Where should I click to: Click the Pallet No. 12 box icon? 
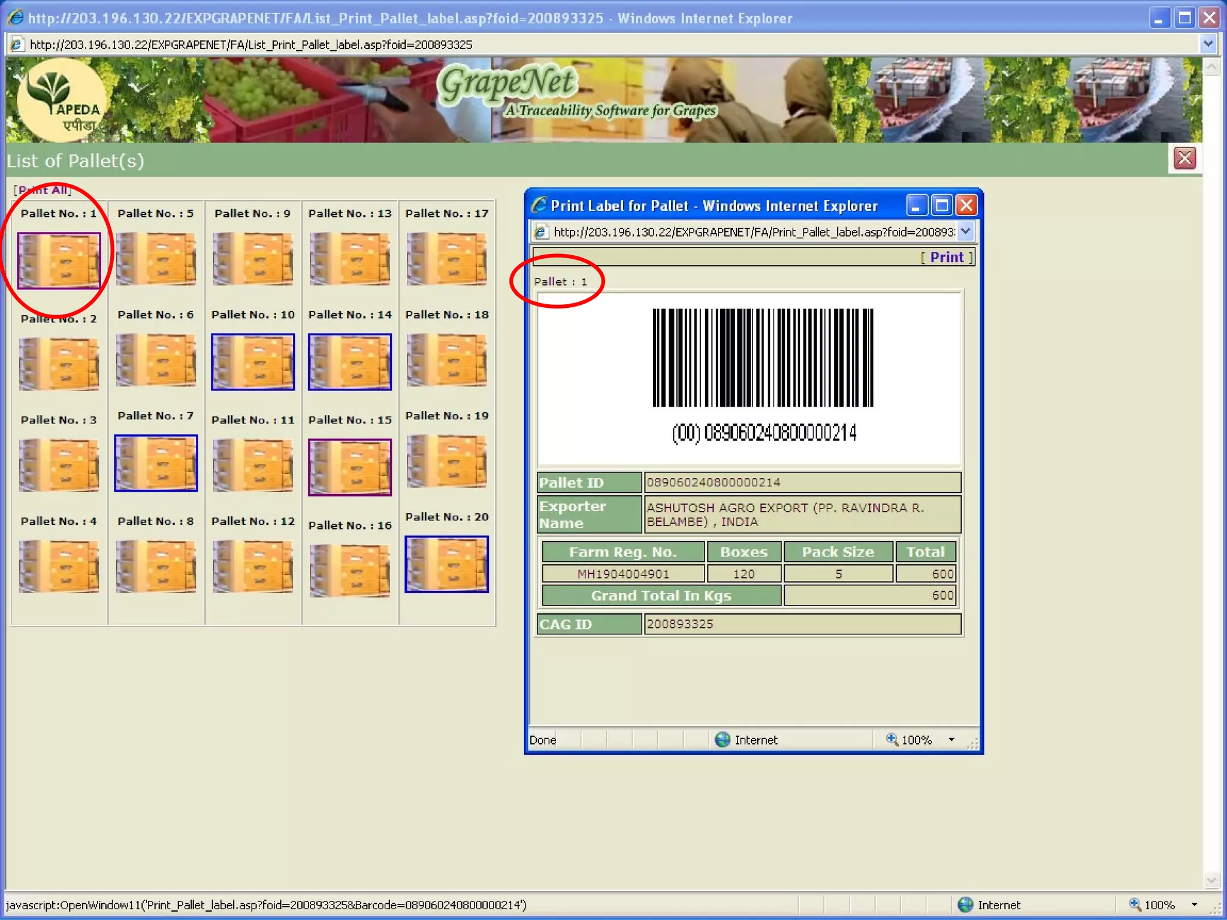pyautogui.click(x=253, y=566)
